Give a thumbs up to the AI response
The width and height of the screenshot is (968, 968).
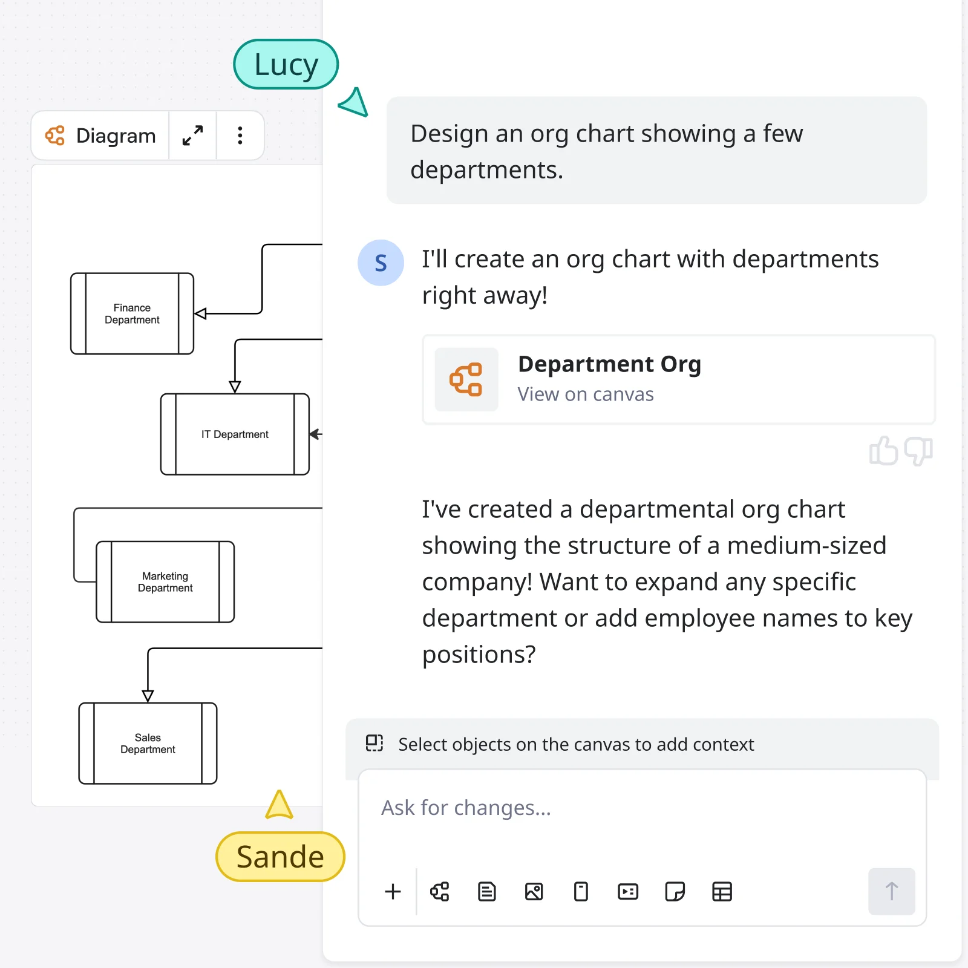[884, 451]
